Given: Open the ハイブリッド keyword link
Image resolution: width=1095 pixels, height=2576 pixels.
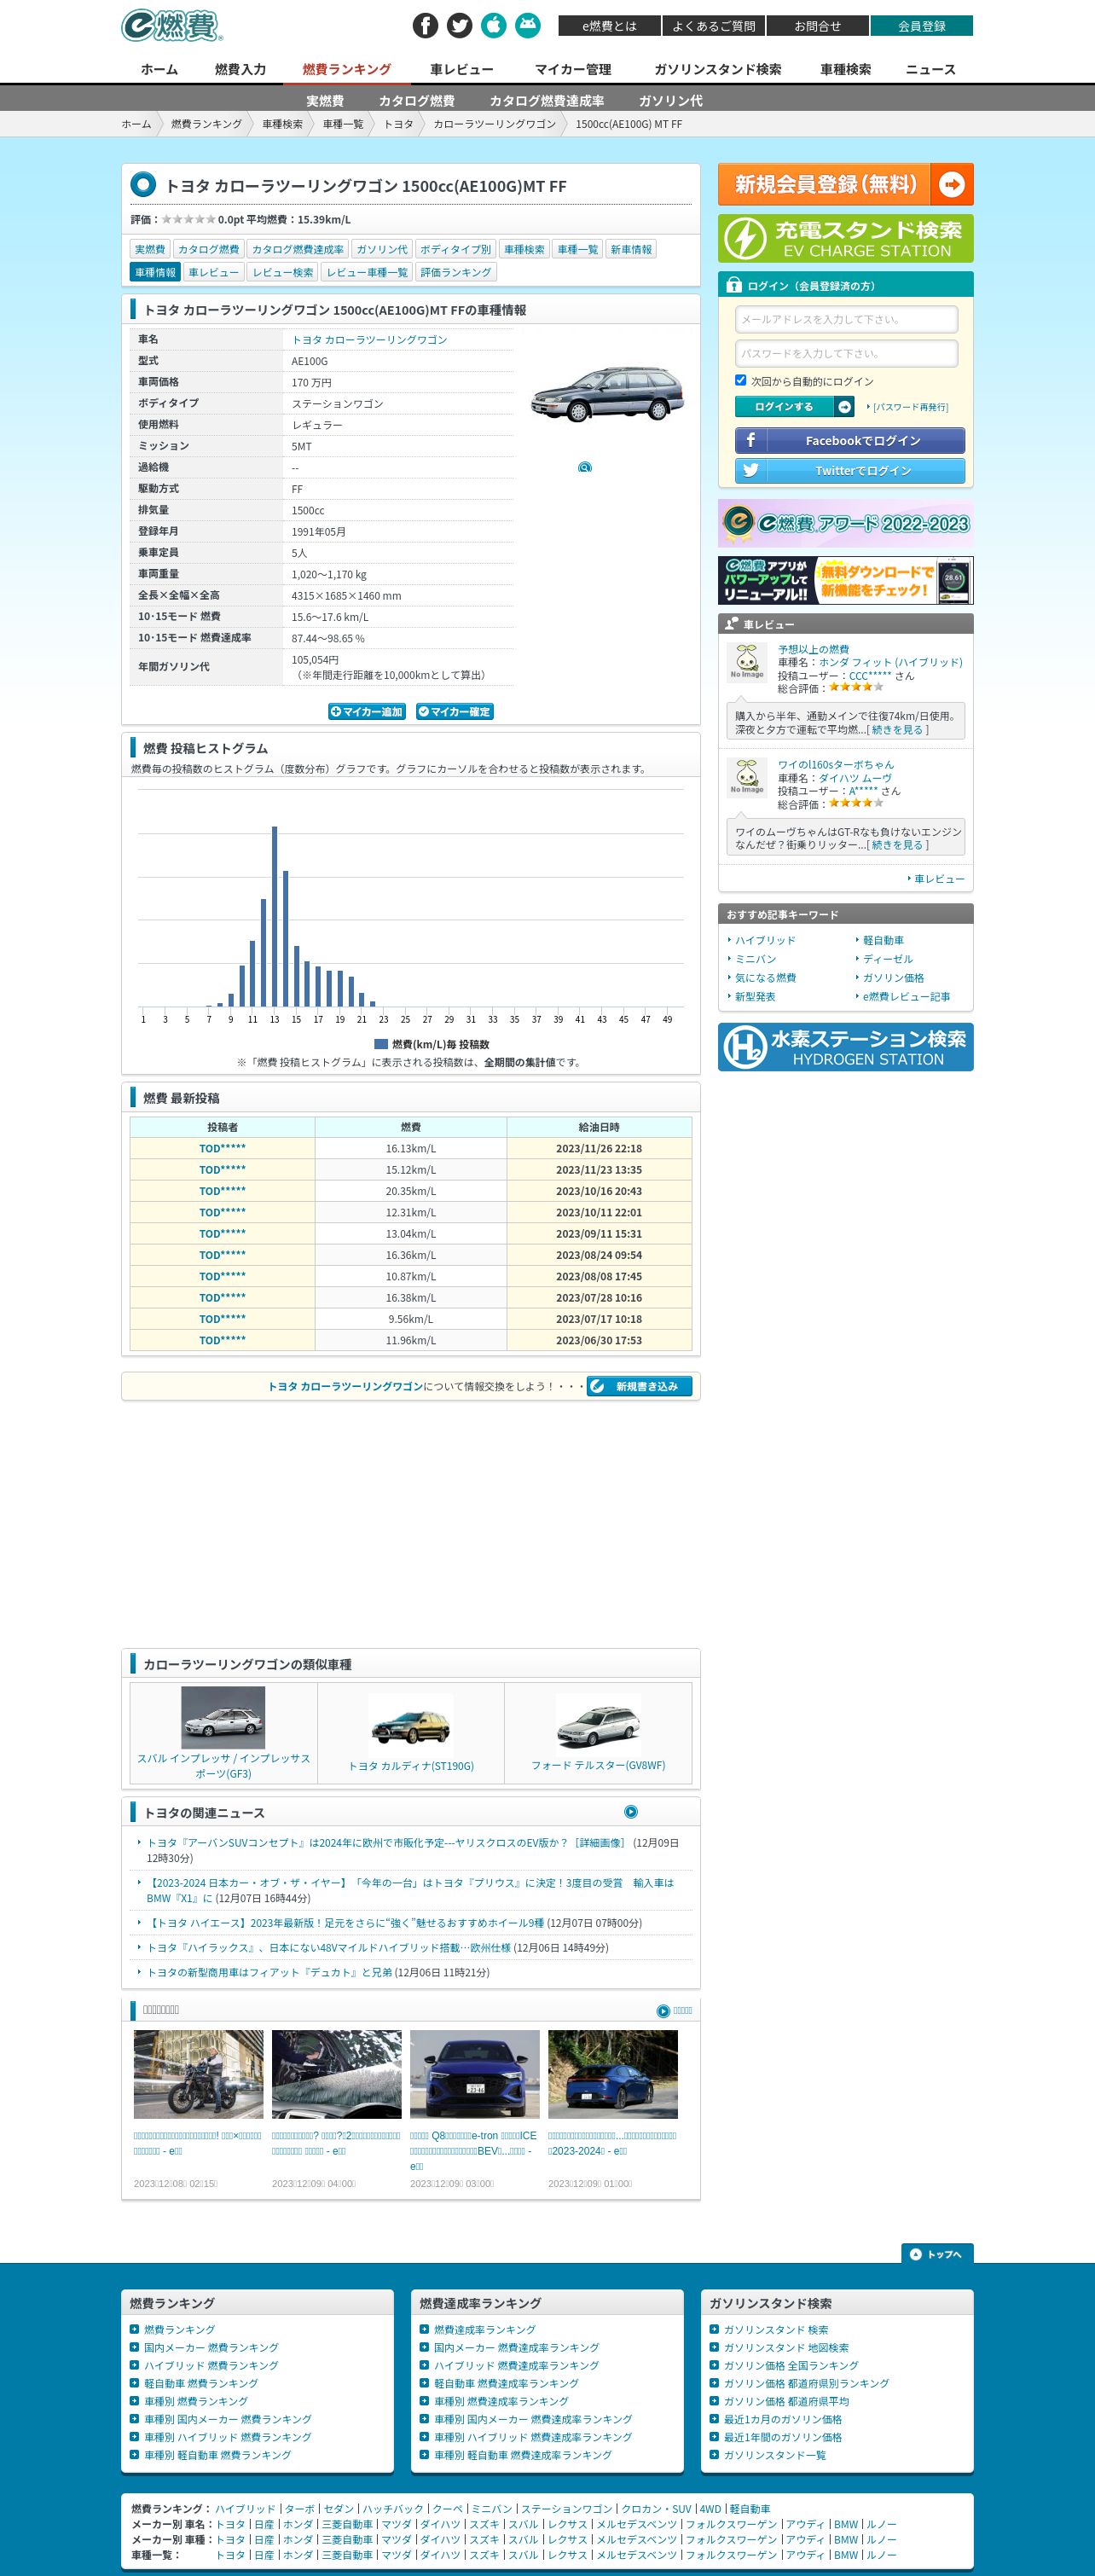Looking at the screenshot, I should coord(765,940).
